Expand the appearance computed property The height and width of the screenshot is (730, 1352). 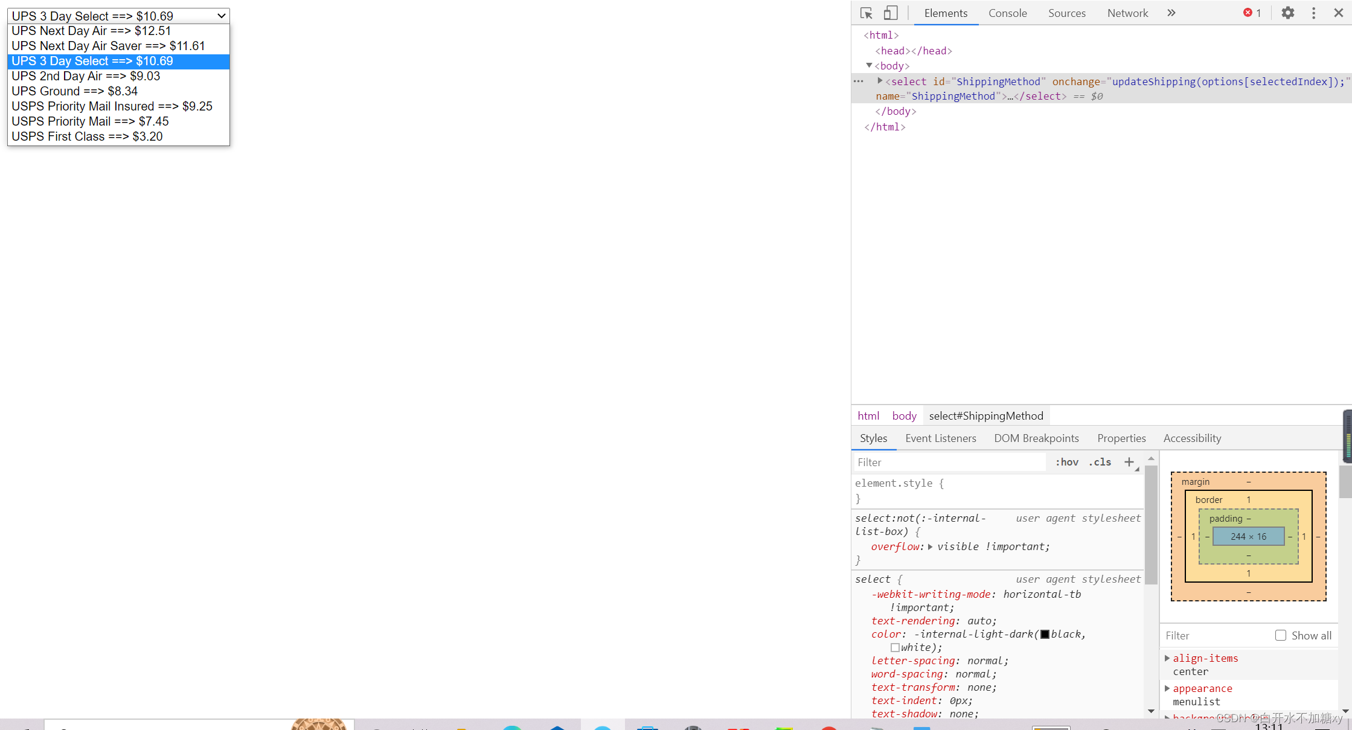coord(1167,688)
